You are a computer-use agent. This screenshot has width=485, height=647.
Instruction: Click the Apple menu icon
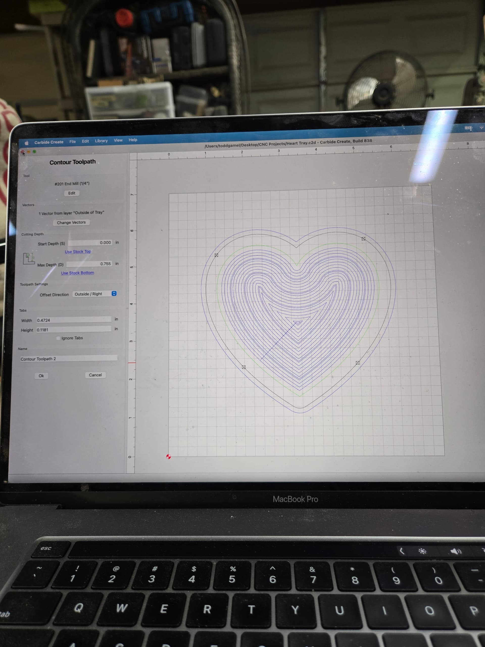[27, 143]
